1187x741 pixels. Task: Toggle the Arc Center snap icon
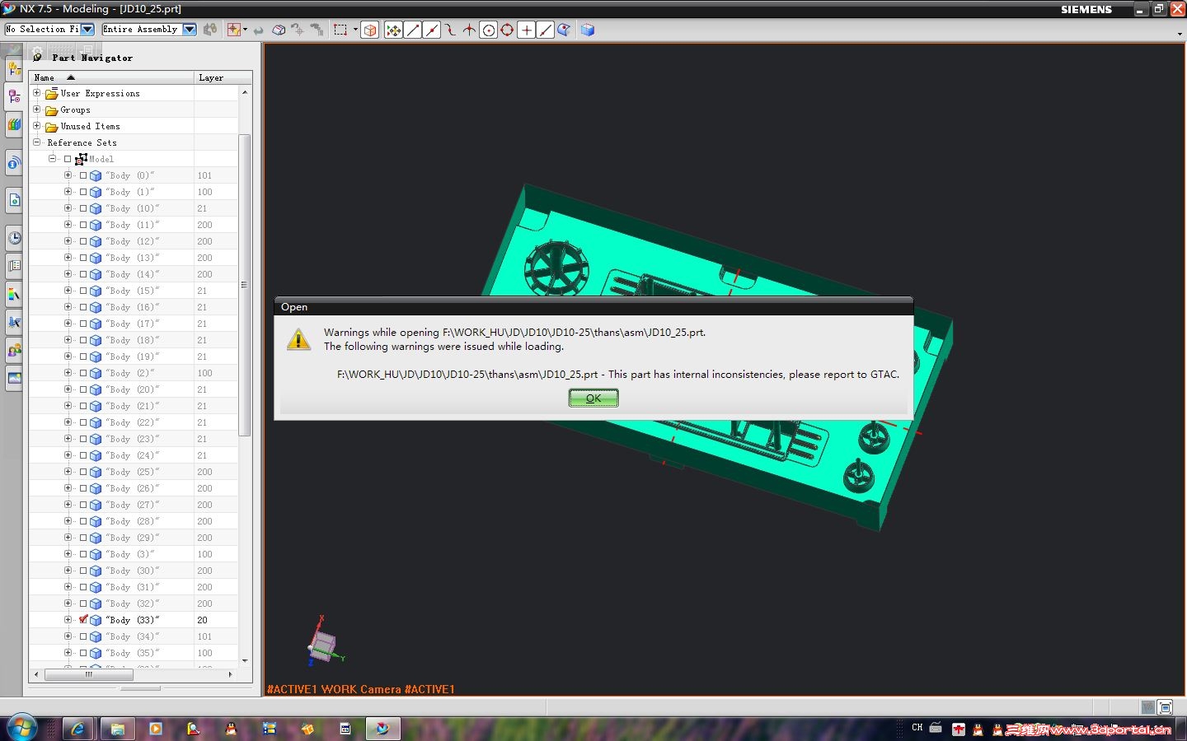coord(489,30)
